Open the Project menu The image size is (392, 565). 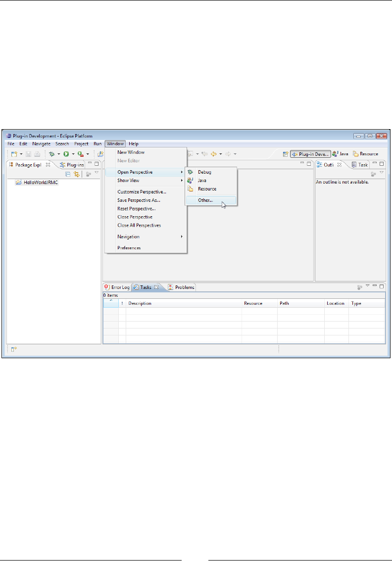pos(81,144)
